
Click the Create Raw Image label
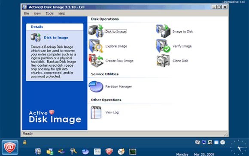click(119, 61)
